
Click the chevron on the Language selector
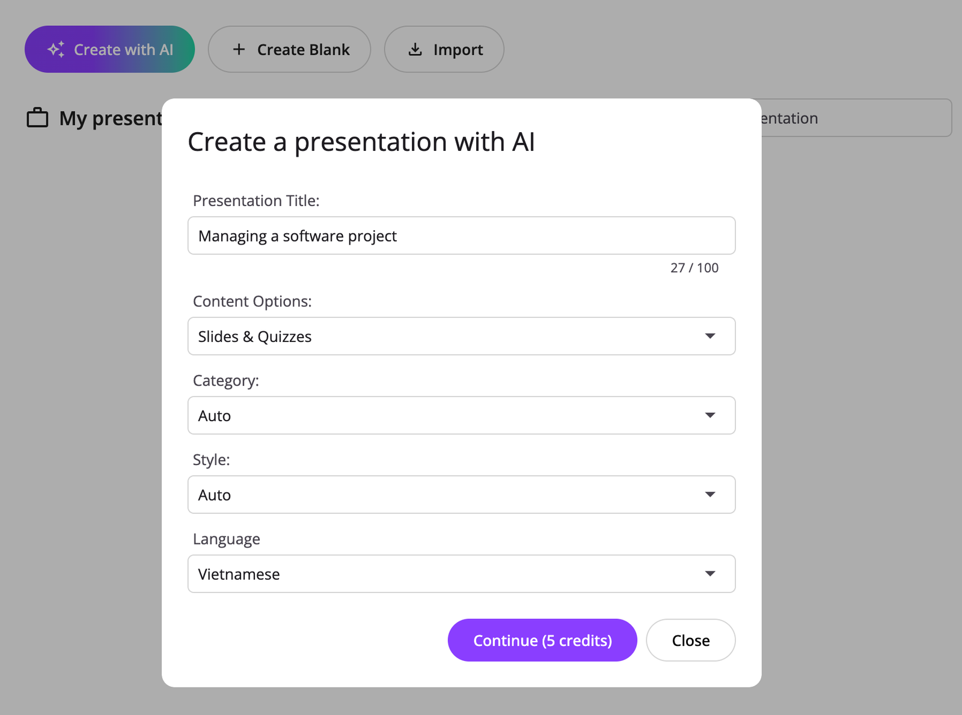[711, 574]
